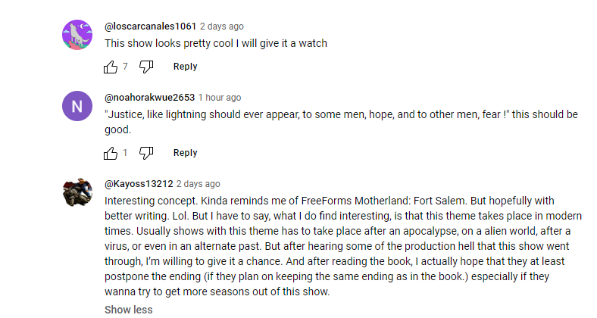Click the like count 1 on second comment

(x=125, y=153)
